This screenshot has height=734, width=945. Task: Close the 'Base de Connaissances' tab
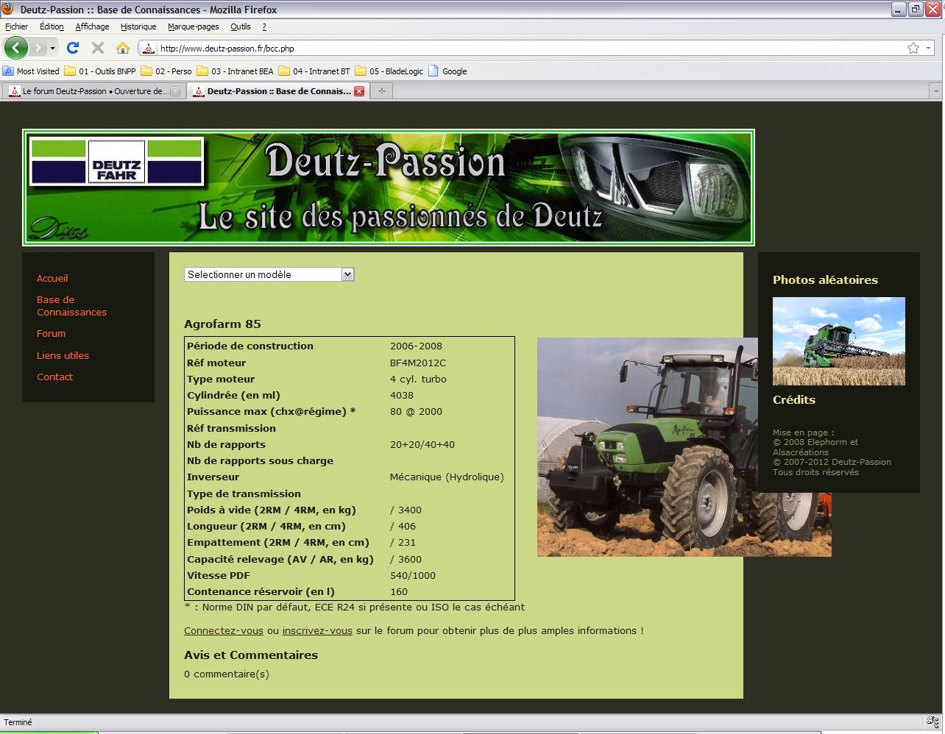coord(359,91)
